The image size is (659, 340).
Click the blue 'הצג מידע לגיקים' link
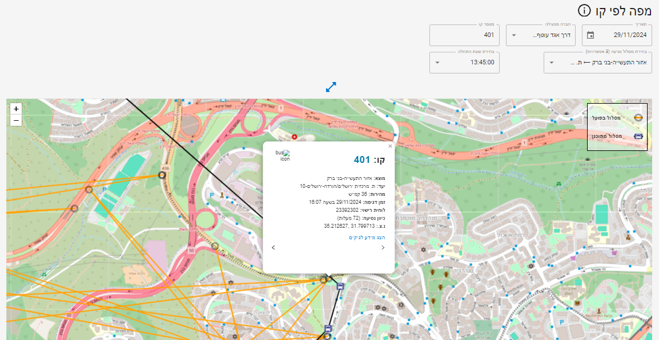coord(367,237)
